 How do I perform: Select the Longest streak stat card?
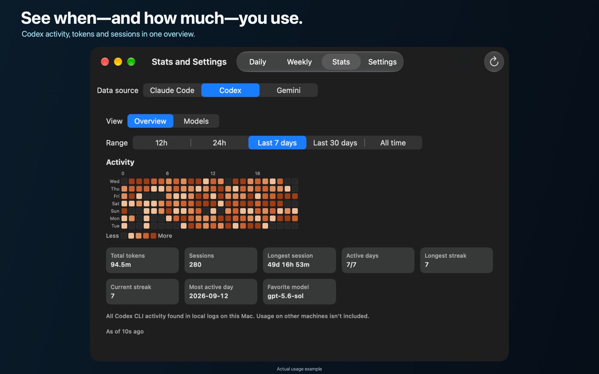(x=457, y=260)
